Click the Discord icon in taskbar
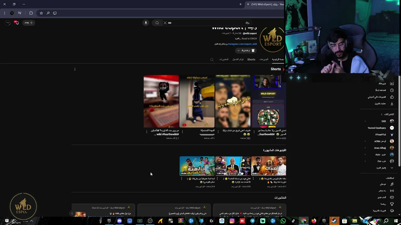Screen dimensions: 401x225 pyautogui.click(x=119, y=221)
